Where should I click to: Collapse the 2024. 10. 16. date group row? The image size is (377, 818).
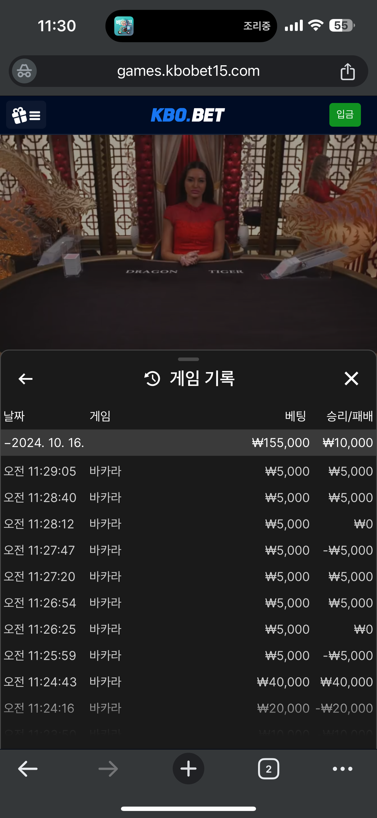point(188,443)
